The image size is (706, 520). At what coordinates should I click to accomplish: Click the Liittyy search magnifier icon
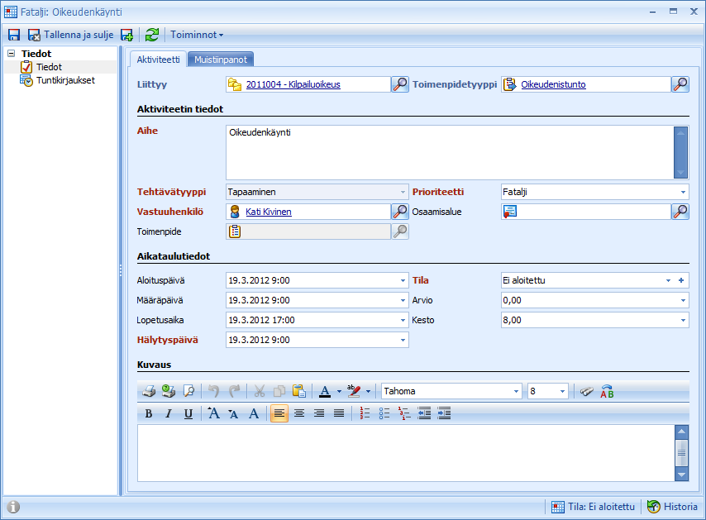pyautogui.click(x=400, y=84)
